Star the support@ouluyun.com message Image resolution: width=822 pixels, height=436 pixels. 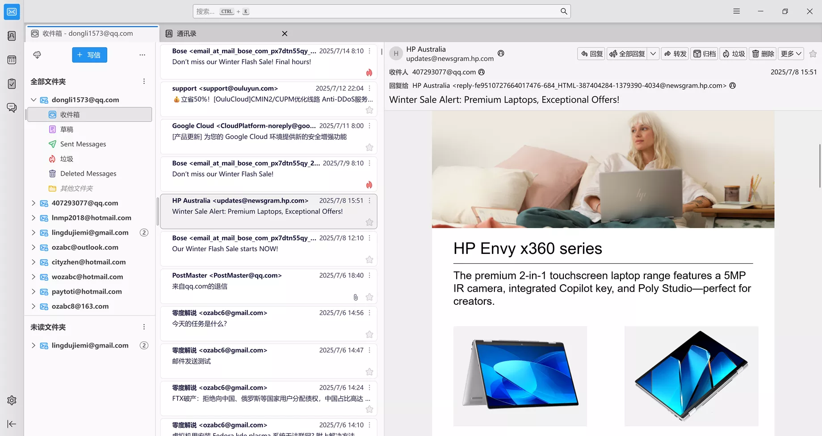[369, 110]
